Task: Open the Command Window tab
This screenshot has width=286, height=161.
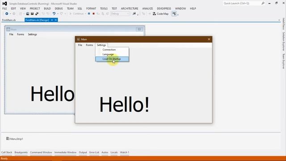Action: point(41,153)
